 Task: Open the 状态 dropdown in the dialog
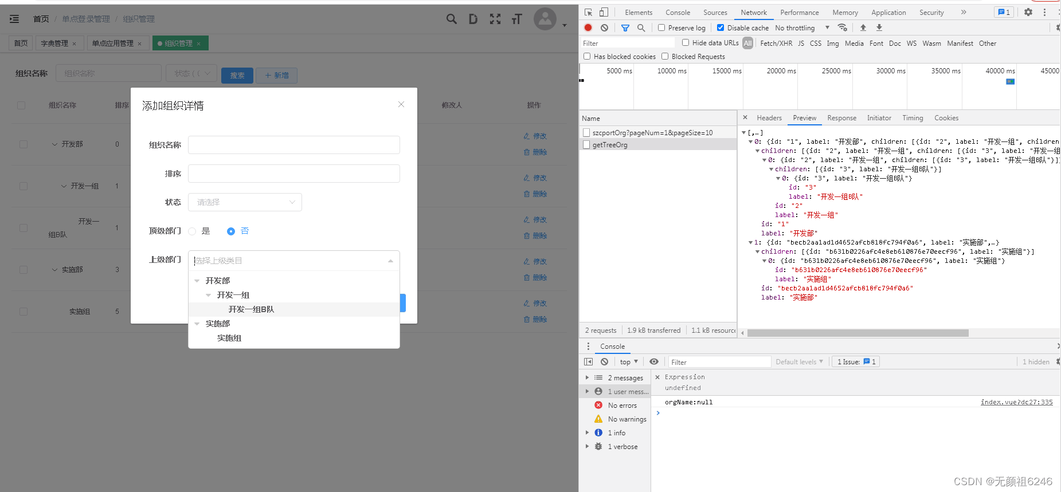tap(245, 202)
